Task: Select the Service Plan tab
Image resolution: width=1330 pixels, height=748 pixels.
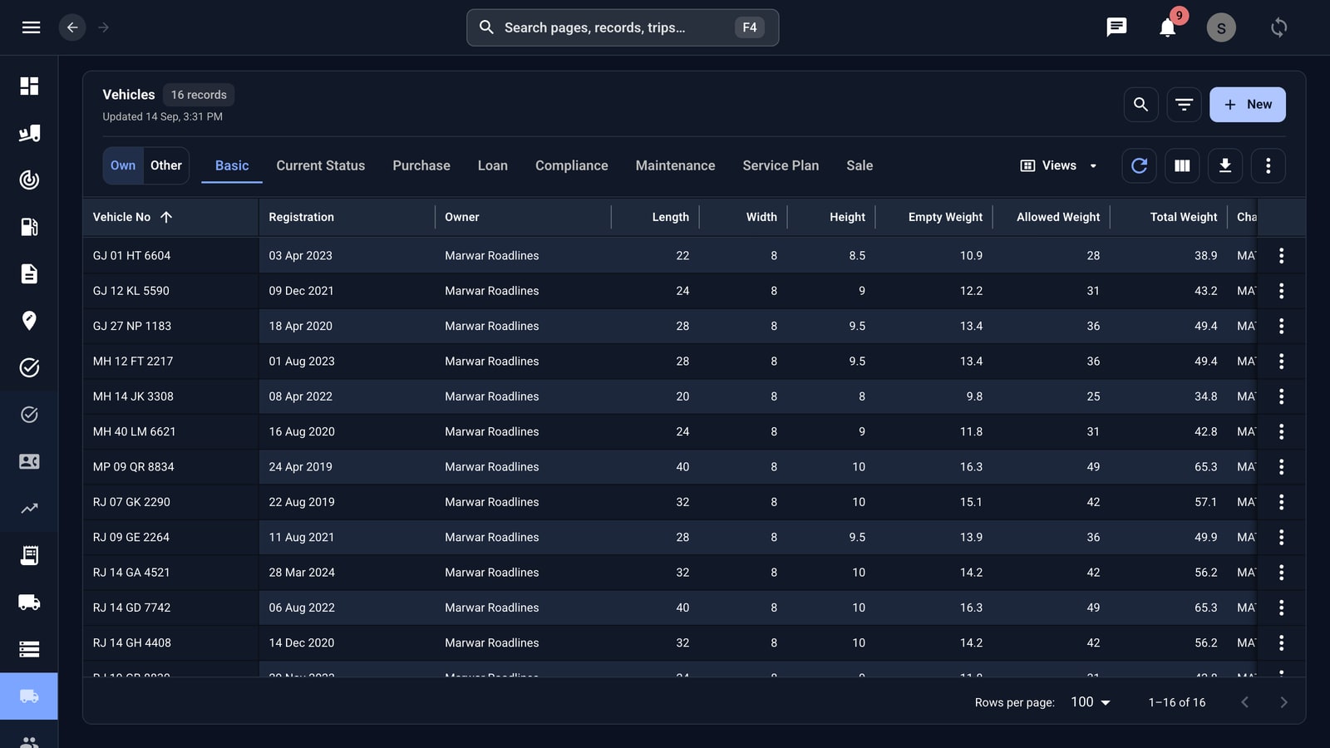Action: (x=781, y=165)
